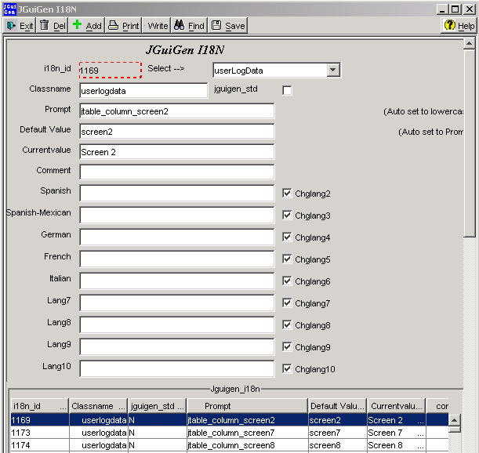Click the jtable_column_screen7 prompt cell
This screenshot has width=479, height=453.
pyautogui.click(x=248, y=433)
